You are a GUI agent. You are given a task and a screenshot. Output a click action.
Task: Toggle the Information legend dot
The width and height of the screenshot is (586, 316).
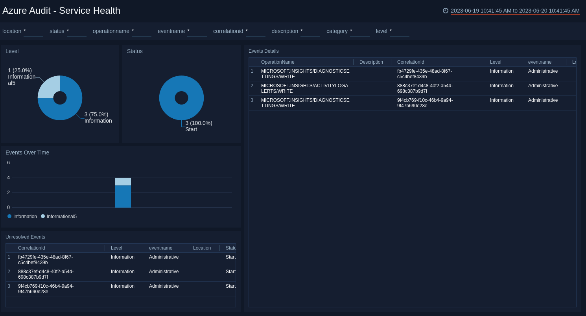click(x=9, y=216)
